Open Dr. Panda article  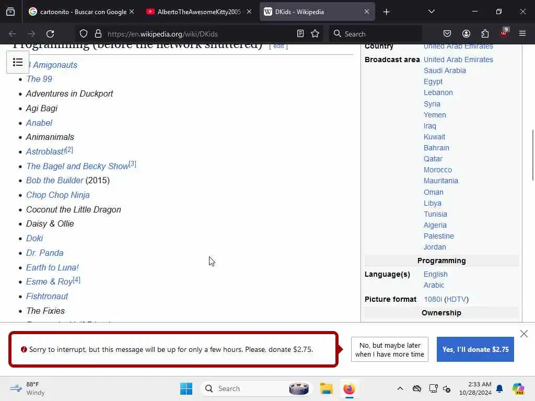[x=45, y=253]
